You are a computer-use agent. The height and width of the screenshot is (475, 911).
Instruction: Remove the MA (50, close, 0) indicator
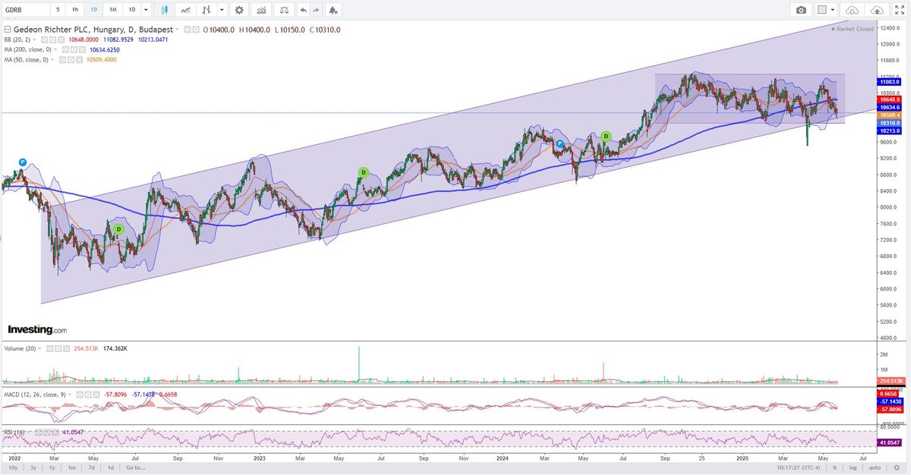click(x=79, y=60)
